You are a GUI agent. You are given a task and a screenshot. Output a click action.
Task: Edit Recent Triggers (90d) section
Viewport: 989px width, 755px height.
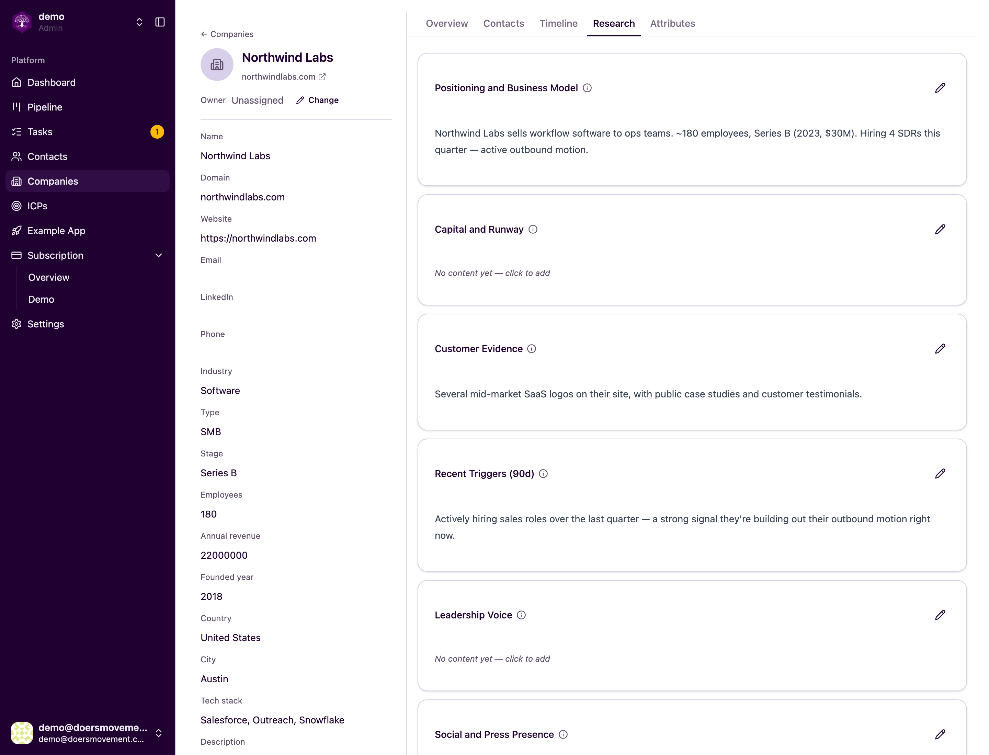tap(940, 474)
